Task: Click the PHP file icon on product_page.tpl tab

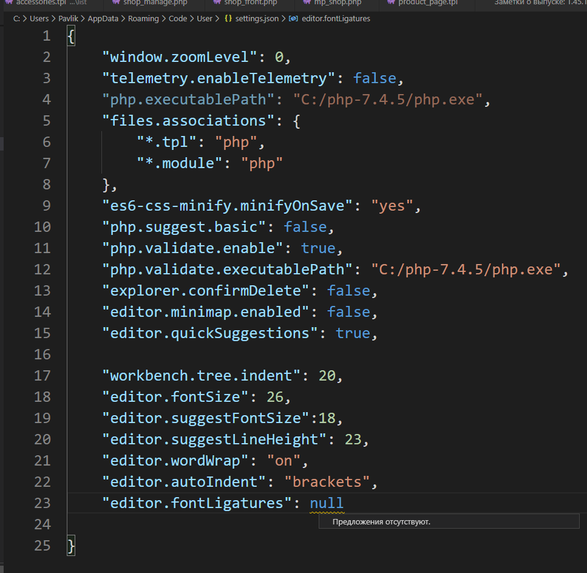Action: tap(391, 2)
